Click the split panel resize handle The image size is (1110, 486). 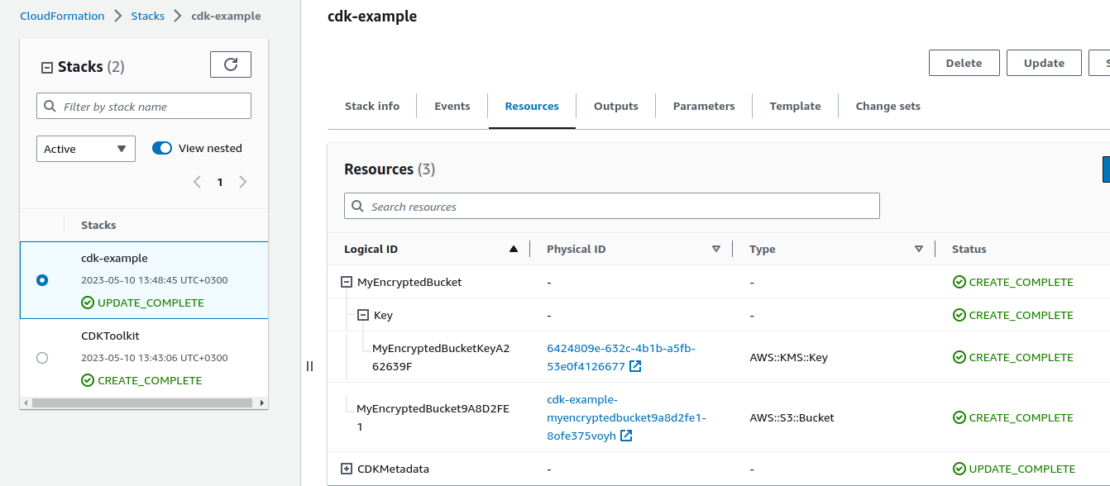click(309, 366)
